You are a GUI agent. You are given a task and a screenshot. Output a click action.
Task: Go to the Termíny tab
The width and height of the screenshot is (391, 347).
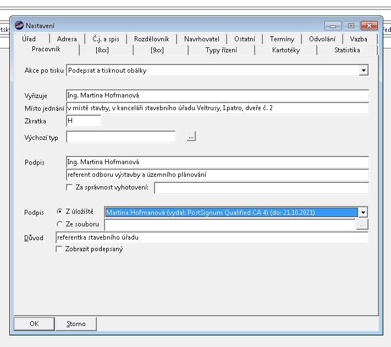tap(282, 39)
